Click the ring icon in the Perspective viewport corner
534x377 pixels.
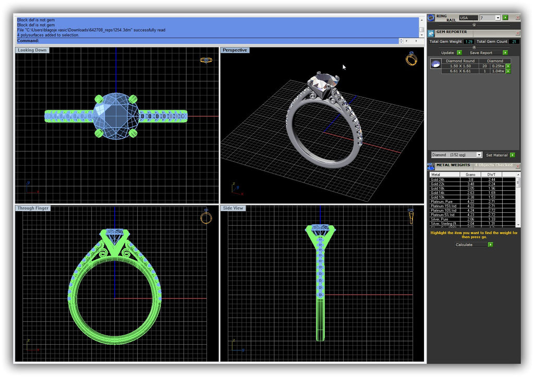[x=411, y=59]
